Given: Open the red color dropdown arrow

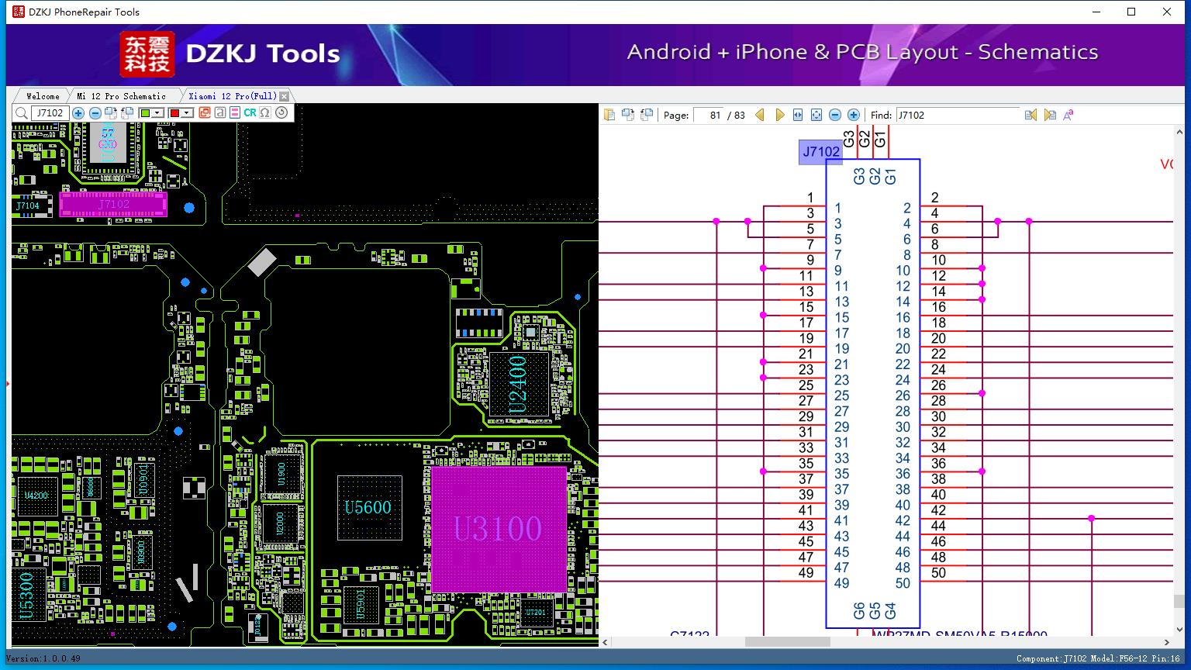Looking at the screenshot, I should pos(187,113).
